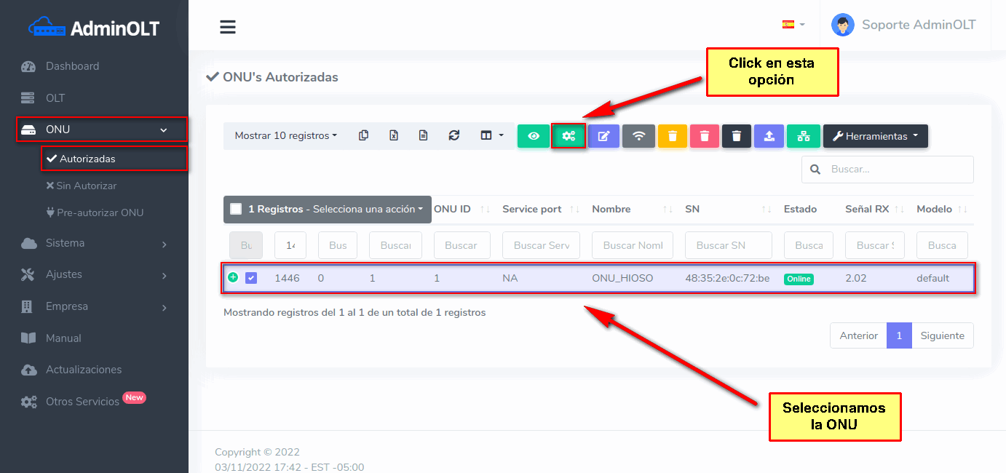
Task: Go to Dashboard in the sidebar
Action: (x=72, y=66)
